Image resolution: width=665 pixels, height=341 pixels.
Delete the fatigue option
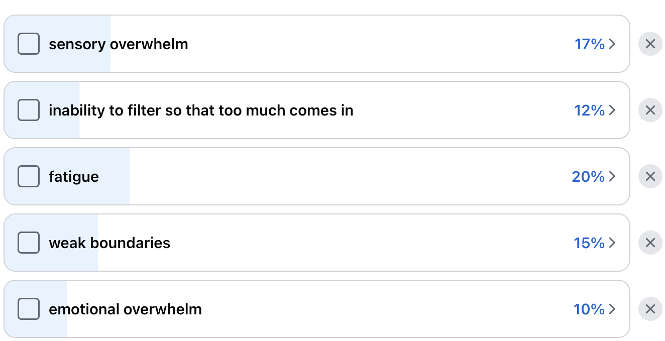pyautogui.click(x=650, y=176)
